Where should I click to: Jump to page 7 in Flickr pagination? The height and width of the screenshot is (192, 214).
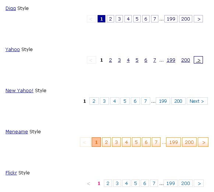pos(154,183)
